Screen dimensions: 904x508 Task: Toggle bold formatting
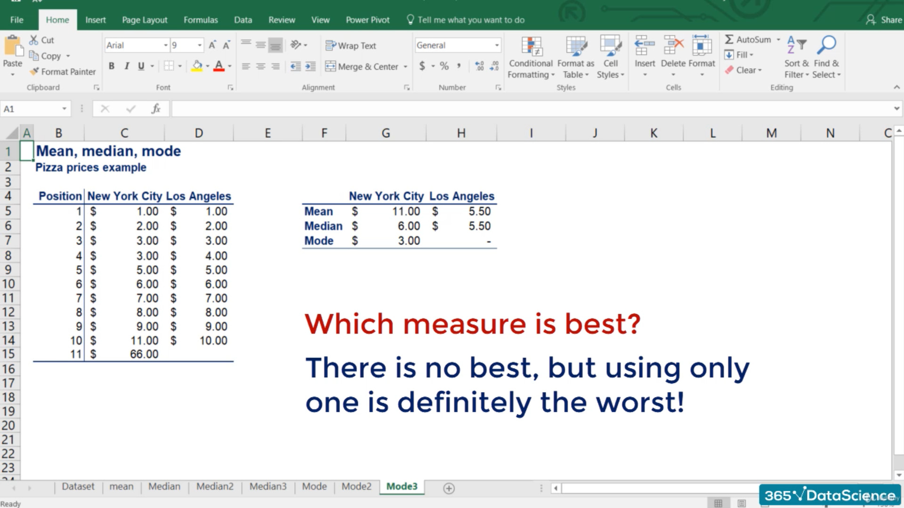click(112, 66)
